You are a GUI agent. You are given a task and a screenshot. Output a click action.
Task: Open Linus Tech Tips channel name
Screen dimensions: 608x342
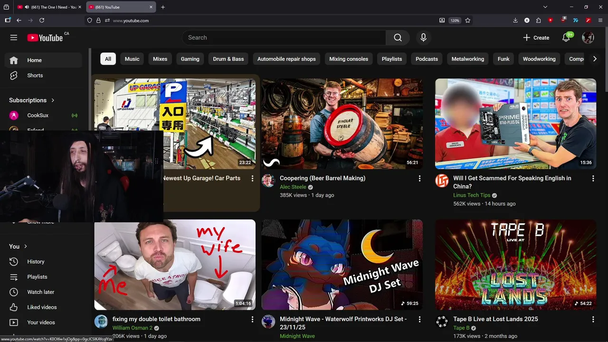[x=472, y=195]
